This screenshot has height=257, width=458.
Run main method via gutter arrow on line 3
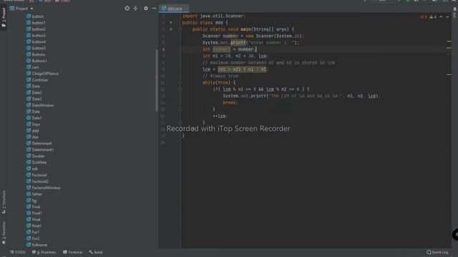pyautogui.click(x=171, y=29)
